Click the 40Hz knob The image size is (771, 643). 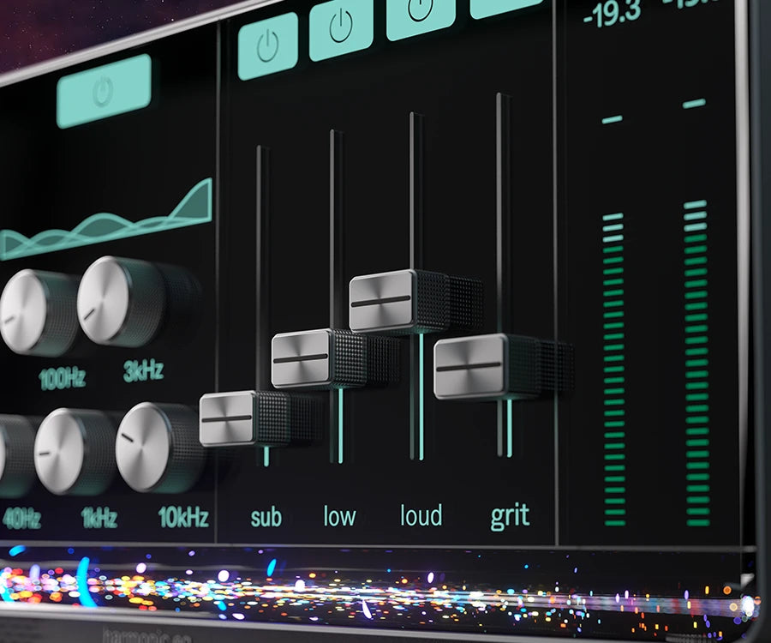[x=10, y=454]
